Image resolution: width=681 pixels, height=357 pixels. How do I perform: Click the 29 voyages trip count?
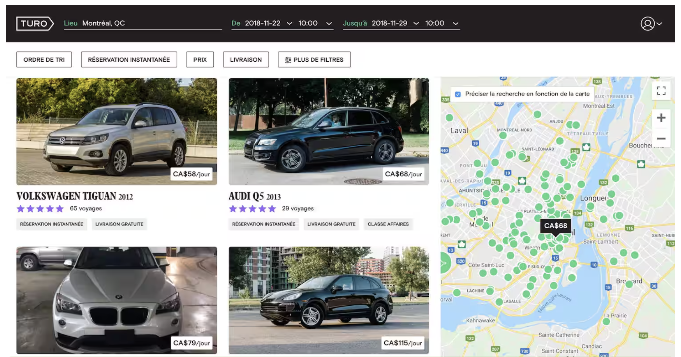[x=298, y=208]
